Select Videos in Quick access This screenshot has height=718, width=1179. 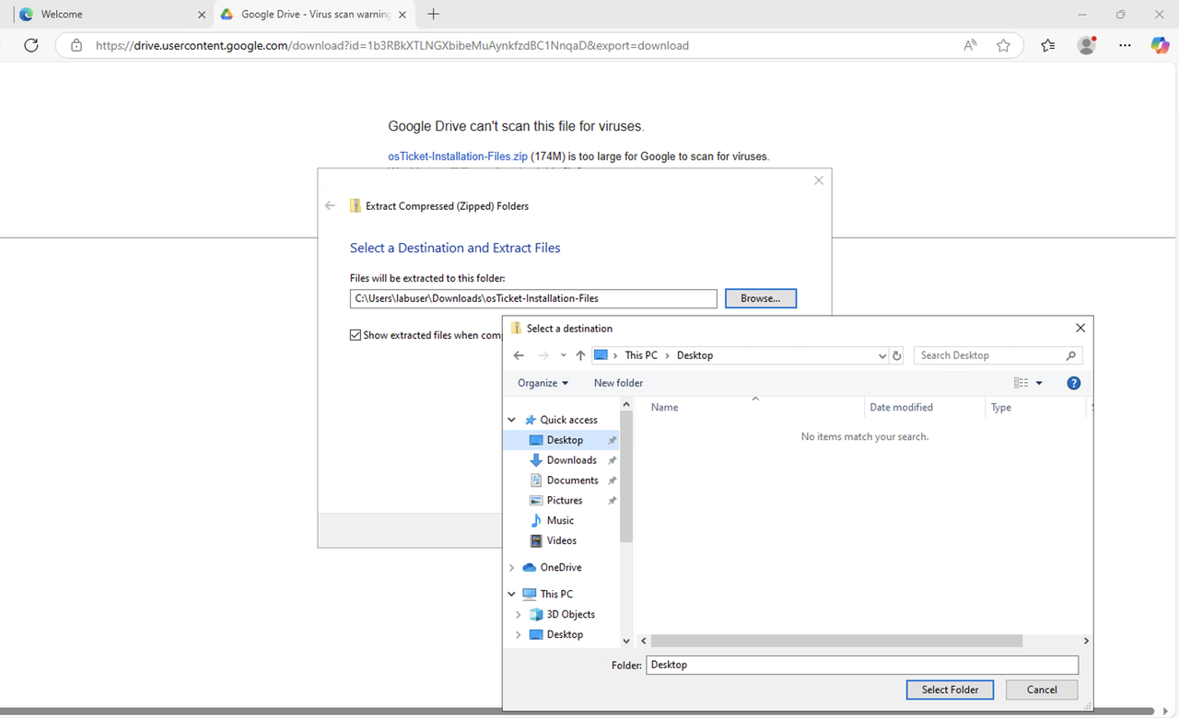(x=561, y=541)
